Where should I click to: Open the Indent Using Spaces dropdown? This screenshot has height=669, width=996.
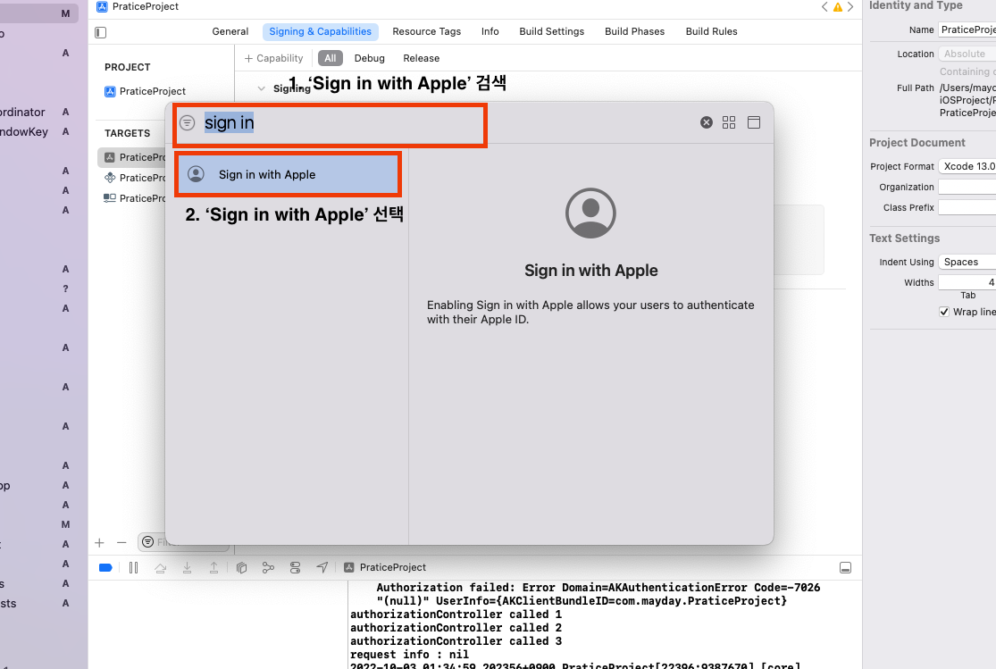click(x=967, y=263)
